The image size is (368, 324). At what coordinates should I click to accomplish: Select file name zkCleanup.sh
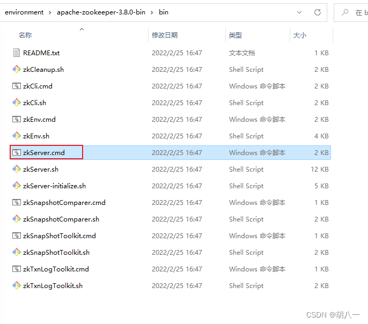[x=43, y=70]
